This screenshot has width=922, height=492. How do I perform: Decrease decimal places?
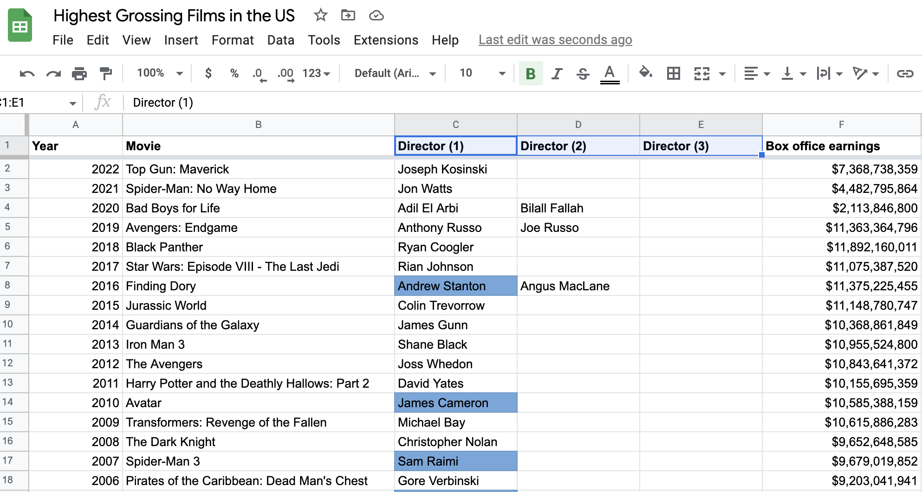(x=260, y=74)
